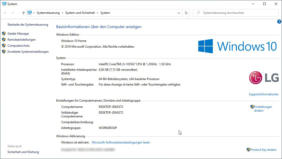Open Startseite der Systemsteuerung
Viewport: 282px width, 159px height.
[28, 25]
